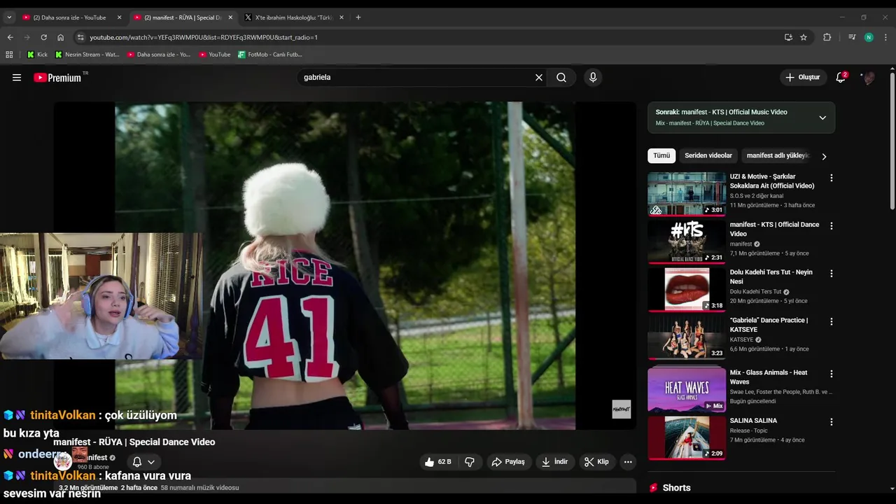Share the video with the Paylaş button
The width and height of the screenshot is (896, 504).
[x=508, y=462]
